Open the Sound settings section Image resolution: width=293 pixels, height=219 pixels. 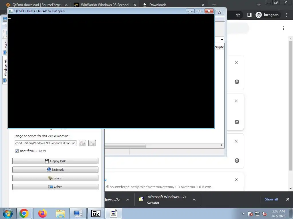55,178
